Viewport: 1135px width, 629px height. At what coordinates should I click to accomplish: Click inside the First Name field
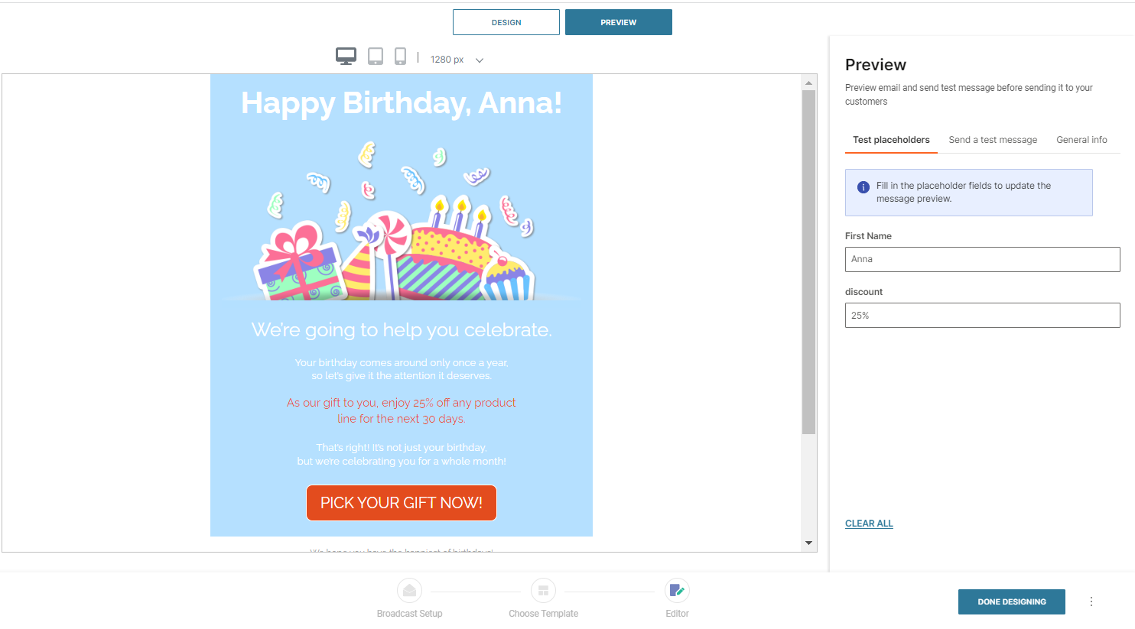(x=982, y=259)
